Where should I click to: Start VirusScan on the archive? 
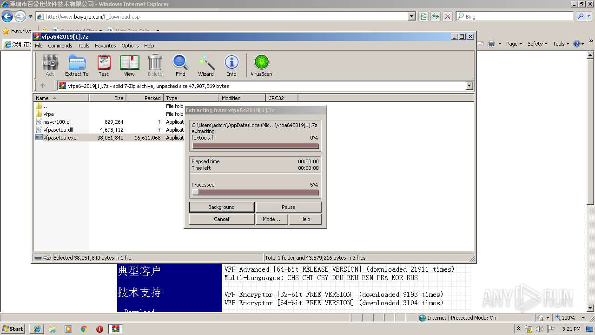point(261,66)
